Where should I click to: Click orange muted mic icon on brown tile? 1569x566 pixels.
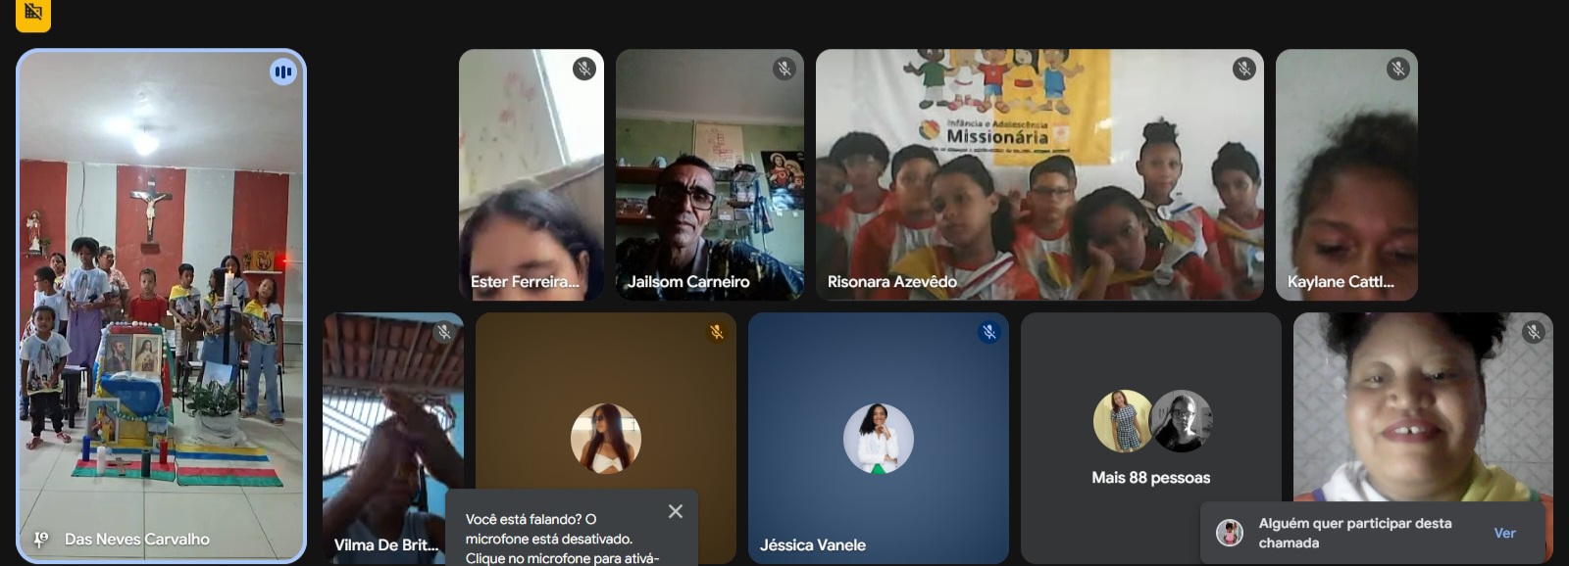pos(717,332)
